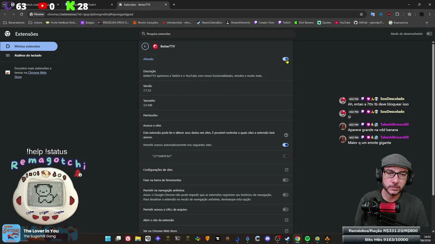The width and height of the screenshot is (435, 244).
Task: Open the YouTube bookmark
Action: [x=343, y=23]
